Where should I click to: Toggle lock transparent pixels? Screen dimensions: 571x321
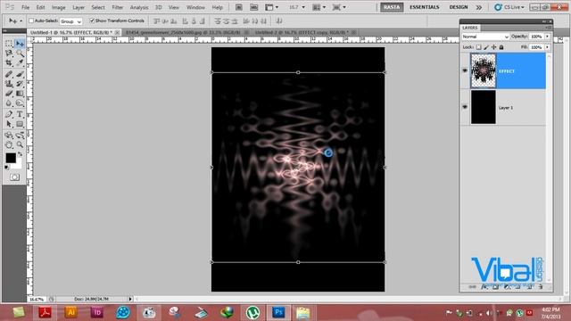[479, 47]
